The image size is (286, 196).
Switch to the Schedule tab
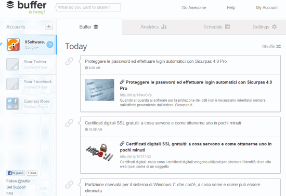click(x=216, y=27)
